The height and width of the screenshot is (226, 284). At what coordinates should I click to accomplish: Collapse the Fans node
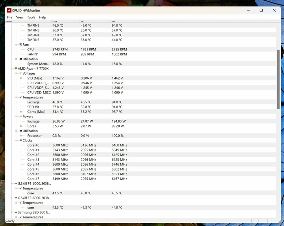tap(16, 44)
